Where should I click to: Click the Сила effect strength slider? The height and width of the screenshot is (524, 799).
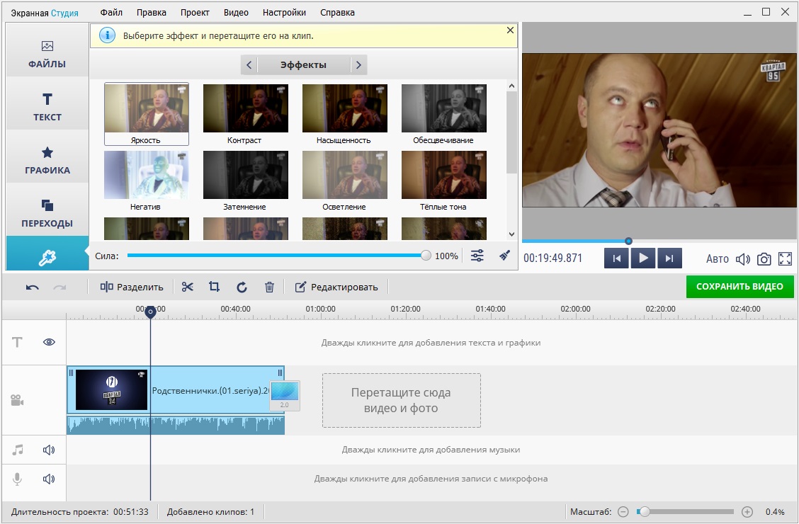pos(276,256)
